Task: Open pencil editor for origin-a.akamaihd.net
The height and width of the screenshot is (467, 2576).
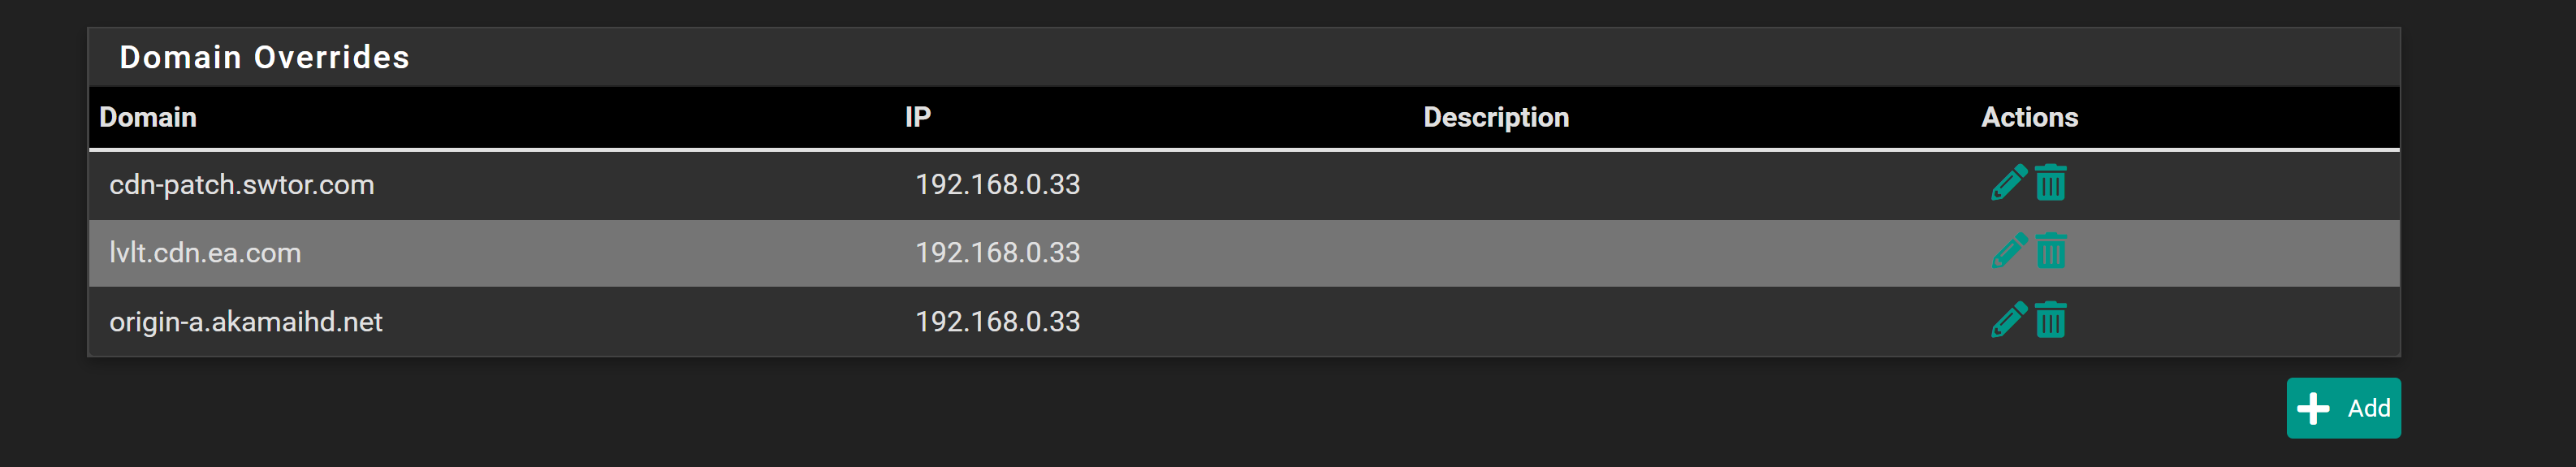Action: pyautogui.click(x=2008, y=320)
